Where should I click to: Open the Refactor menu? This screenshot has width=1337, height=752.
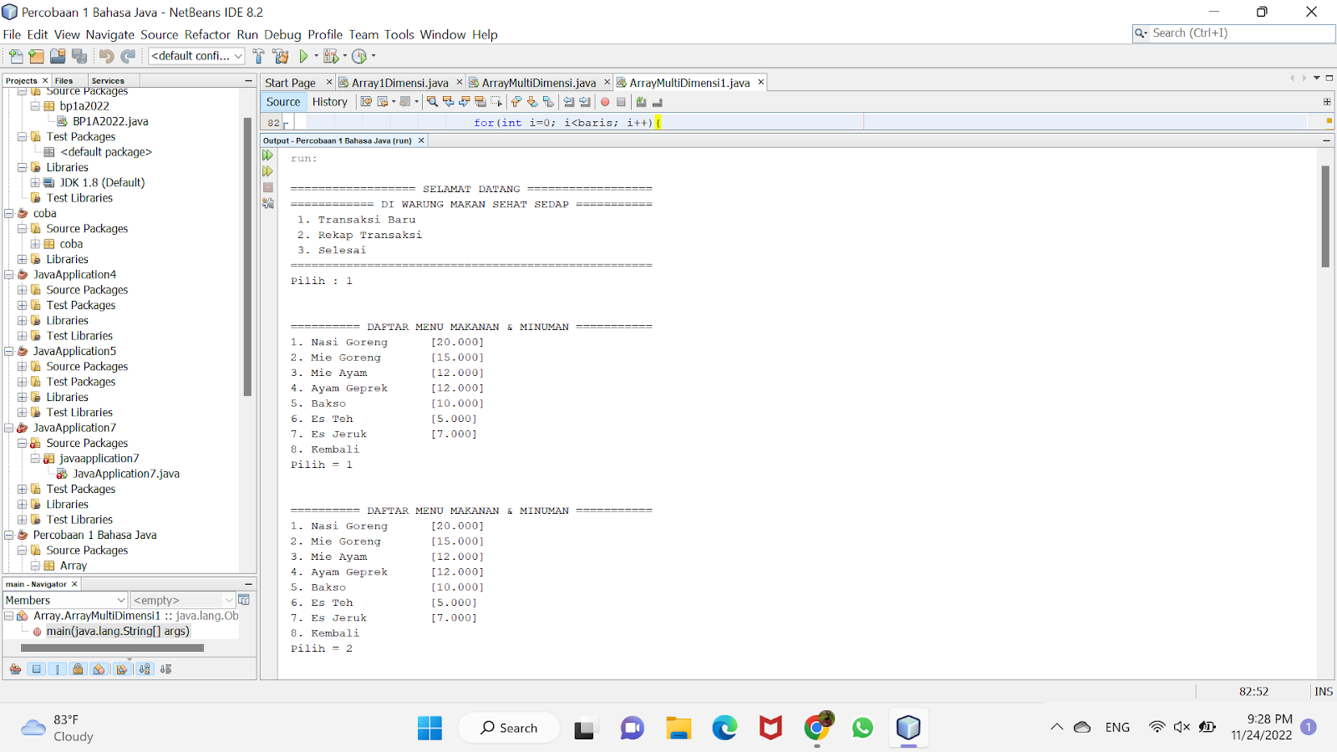pos(207,34)
